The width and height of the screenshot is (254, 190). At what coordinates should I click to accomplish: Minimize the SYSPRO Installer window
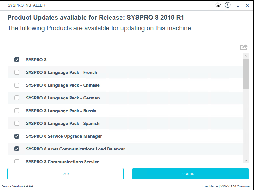(x=238, y=5)
